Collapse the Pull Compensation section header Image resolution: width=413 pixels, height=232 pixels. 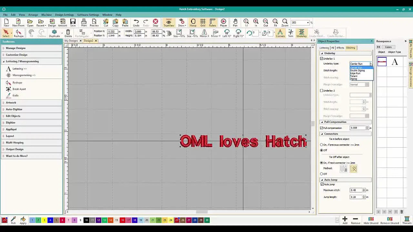coord(345,122)
